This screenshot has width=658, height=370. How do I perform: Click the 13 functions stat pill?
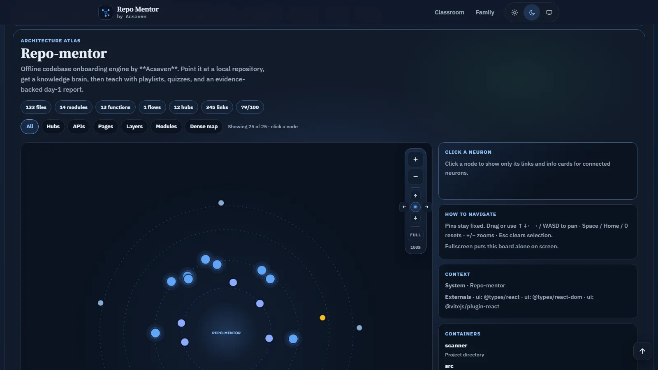pyautogui.click(x=116, y=107)
